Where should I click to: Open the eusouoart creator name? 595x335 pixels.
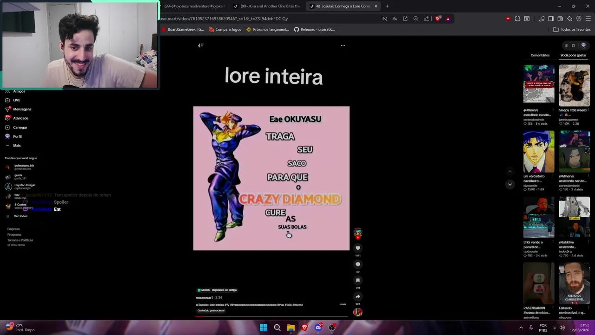tap(204, 297)
